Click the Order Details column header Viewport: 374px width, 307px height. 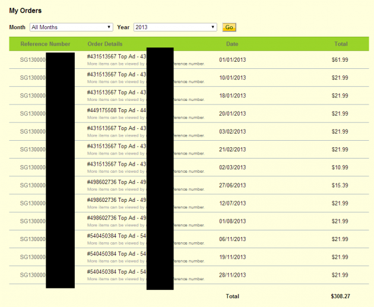point(105,44)
